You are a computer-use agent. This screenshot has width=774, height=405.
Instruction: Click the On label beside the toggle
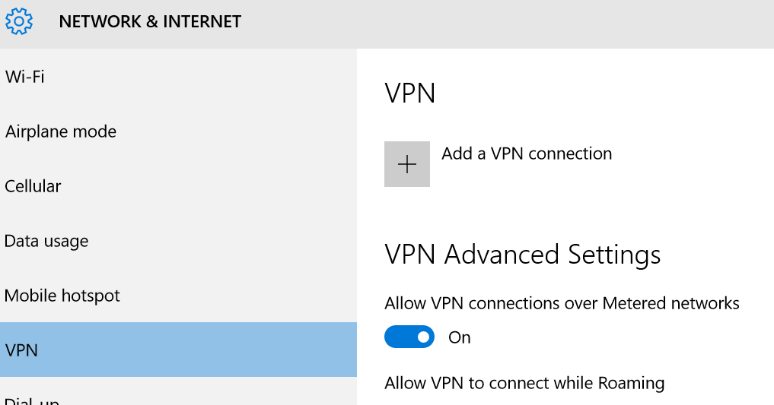point(459,337)
